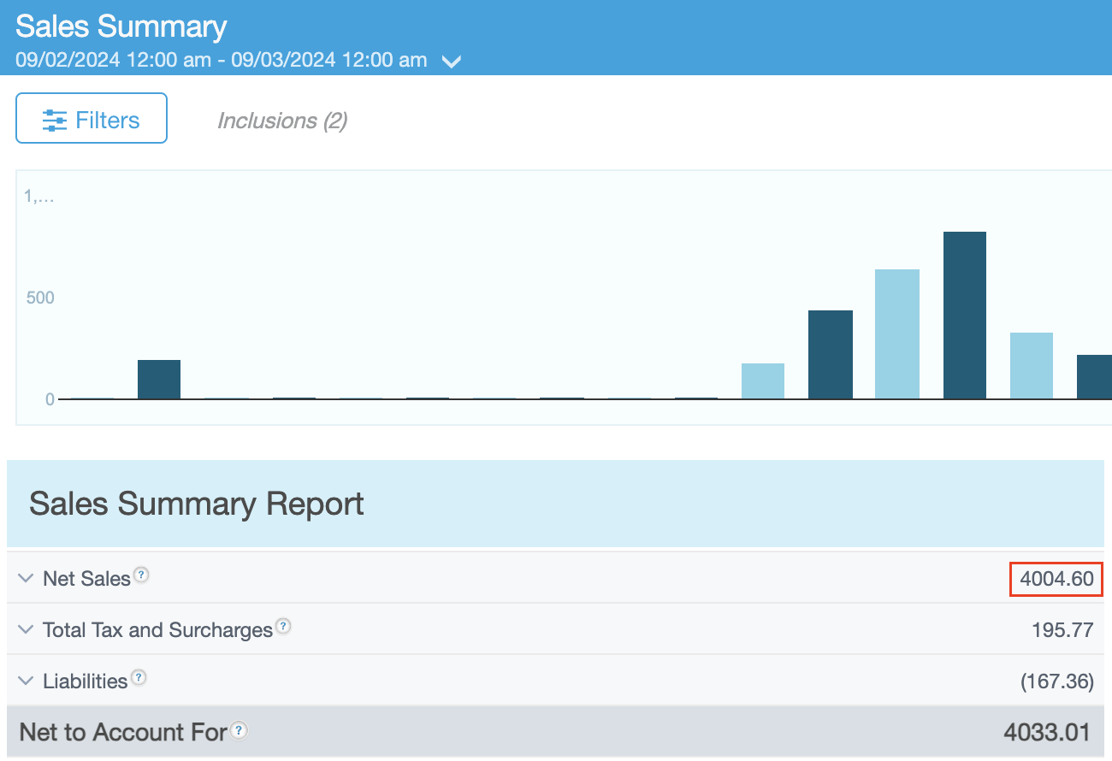This screenshot has height=761, width=1112.
Task: Click the tax value 195.77
Action: (x=1062, y=630)
